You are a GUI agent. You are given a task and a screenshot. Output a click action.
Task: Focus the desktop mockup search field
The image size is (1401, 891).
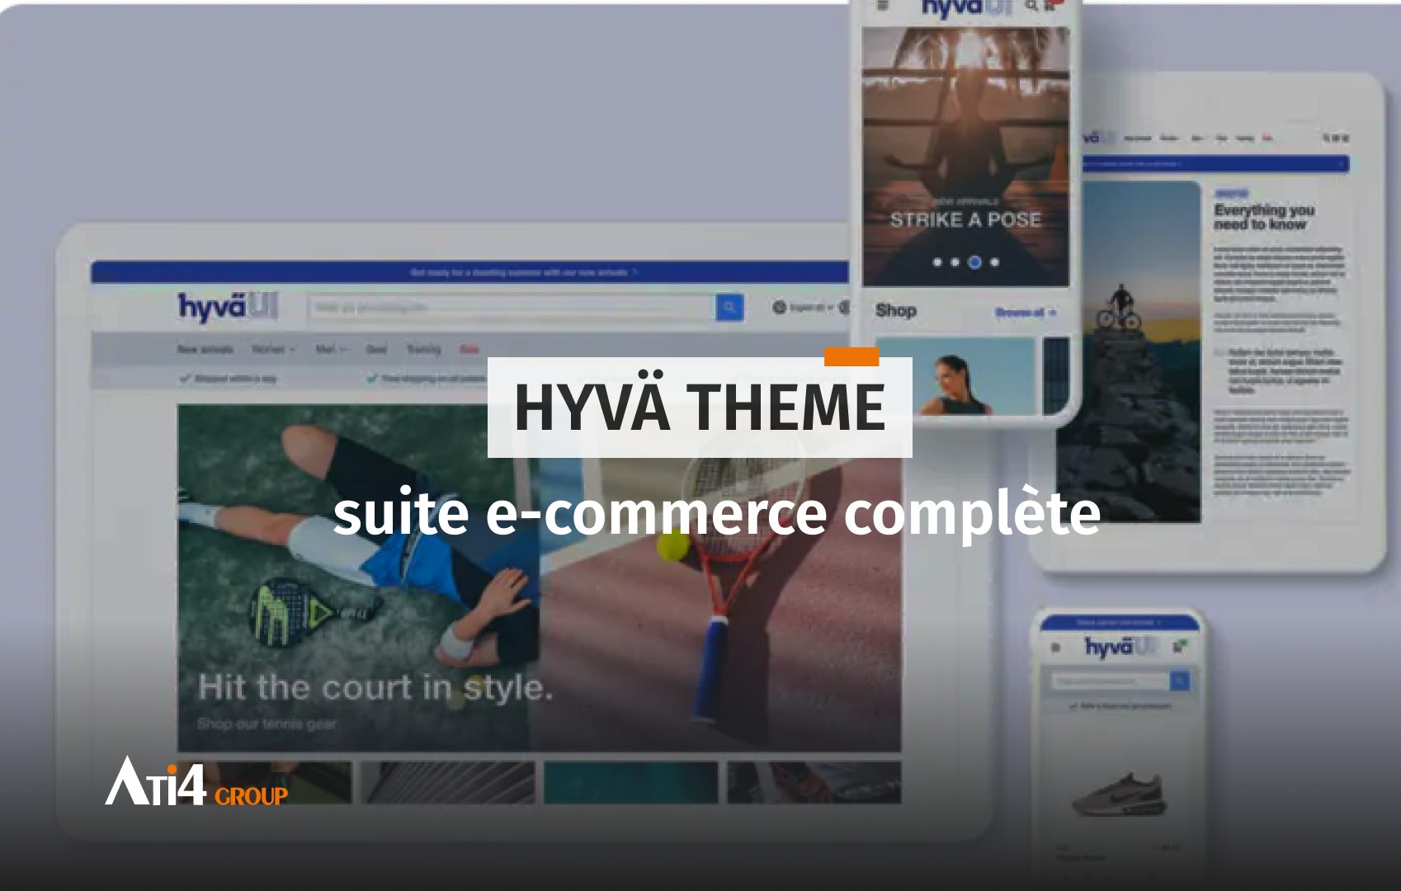512,308
